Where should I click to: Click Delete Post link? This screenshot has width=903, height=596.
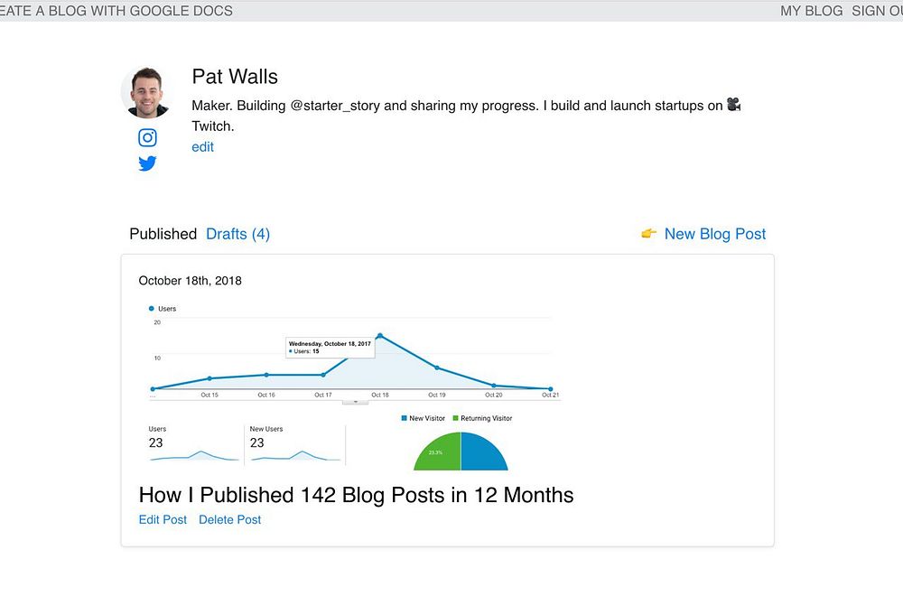coord(229,520)
